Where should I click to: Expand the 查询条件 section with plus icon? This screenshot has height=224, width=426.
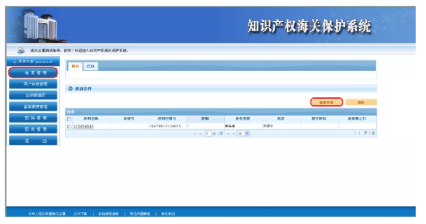[x=70, y=88]
